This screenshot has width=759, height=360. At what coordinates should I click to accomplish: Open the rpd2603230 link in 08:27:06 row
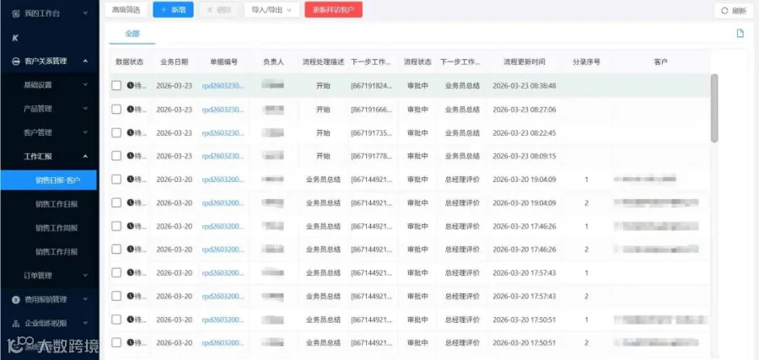pos(223,110)
